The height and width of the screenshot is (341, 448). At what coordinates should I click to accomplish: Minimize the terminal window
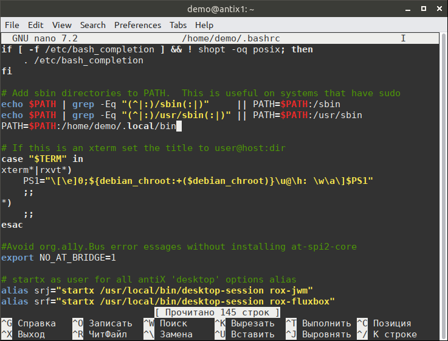(408, 9)
